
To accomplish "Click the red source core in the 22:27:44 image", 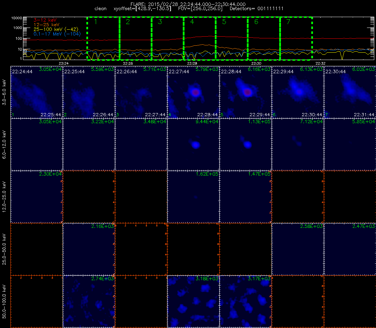I will [x=195, y=92].
